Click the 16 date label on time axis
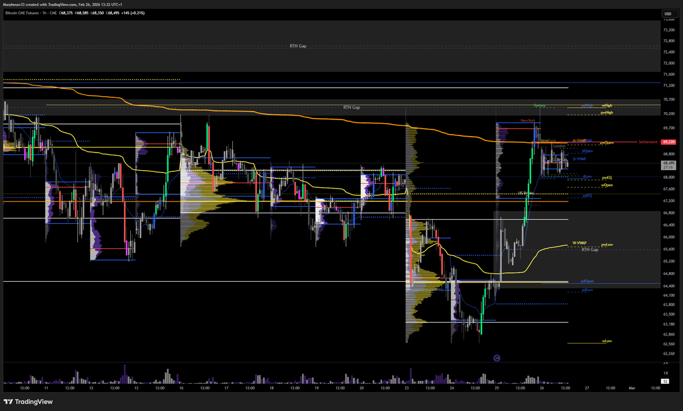Image resolution: width=683 pixels, height=411 pixels. (181, 388)
